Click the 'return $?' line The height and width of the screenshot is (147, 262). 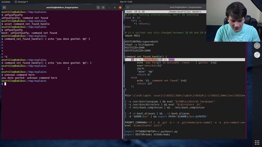point(144,75)
